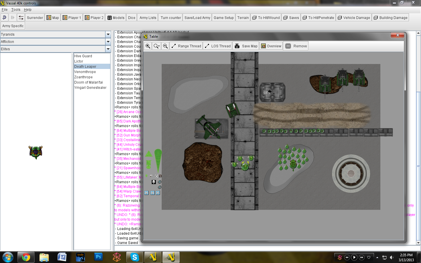Viewport: 421px width, 263px height.
Task: Roll Saves dice
Action: [x=291, y=18]
